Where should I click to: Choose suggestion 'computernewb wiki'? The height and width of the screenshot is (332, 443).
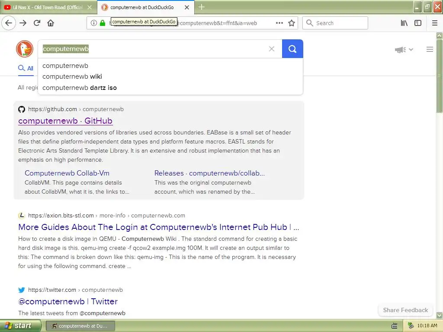(72, 77)
